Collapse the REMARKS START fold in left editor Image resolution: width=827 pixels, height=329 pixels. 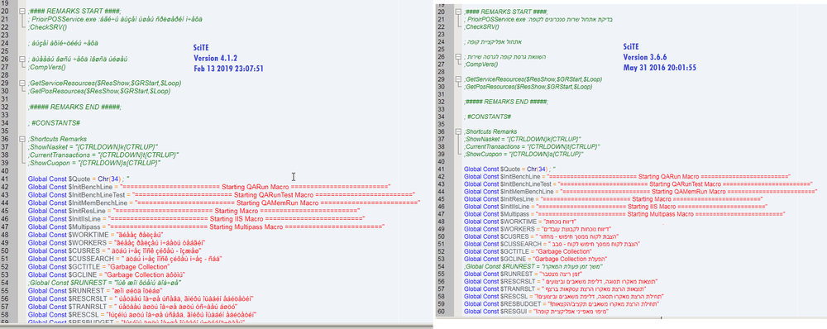[22, 12]
